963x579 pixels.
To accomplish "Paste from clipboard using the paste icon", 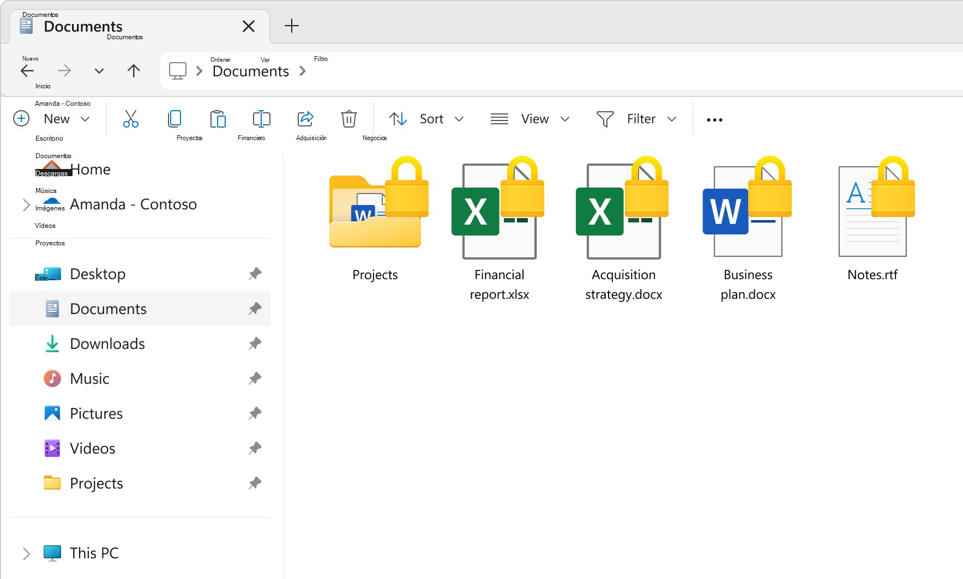I will coord(218,119).
